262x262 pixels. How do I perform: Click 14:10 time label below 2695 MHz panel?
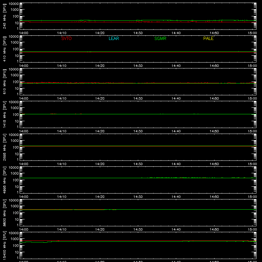coord(62,164)
